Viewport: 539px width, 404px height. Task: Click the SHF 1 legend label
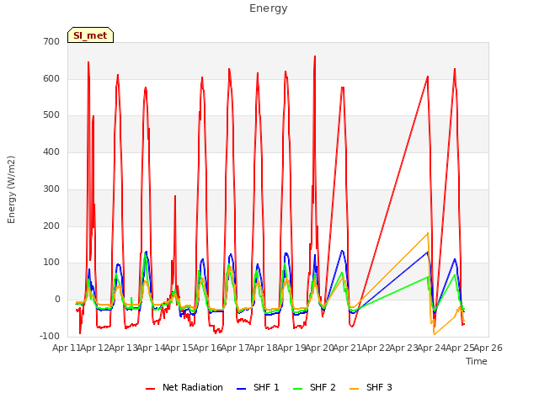coord(266,387)
